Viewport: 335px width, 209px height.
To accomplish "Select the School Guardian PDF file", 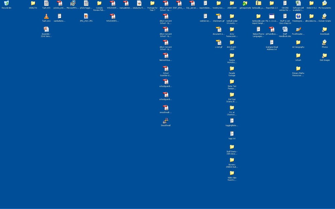I will point(165,69).
